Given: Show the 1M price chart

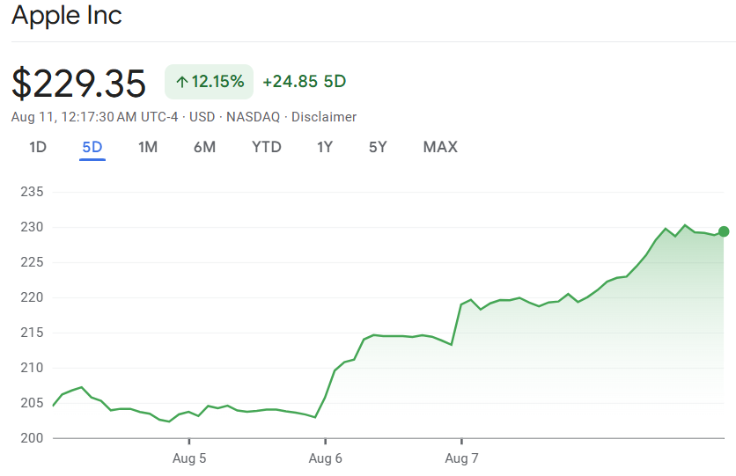Looking at the screenshot, I should click(x=148, y=147).
